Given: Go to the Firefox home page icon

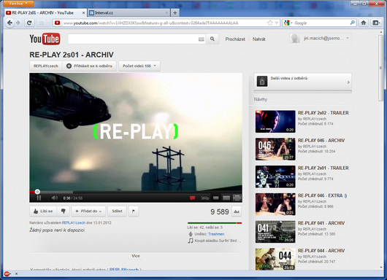Looking at the screenshot, I should 364,23.
